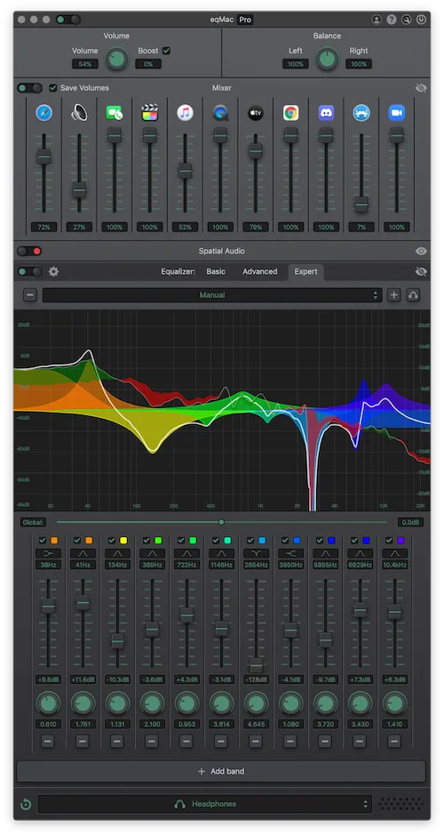The width and height of the screenshot is (444, 836).
Task: Click the QuickTime Player icon in Mixer
Action: pos(220,112)
